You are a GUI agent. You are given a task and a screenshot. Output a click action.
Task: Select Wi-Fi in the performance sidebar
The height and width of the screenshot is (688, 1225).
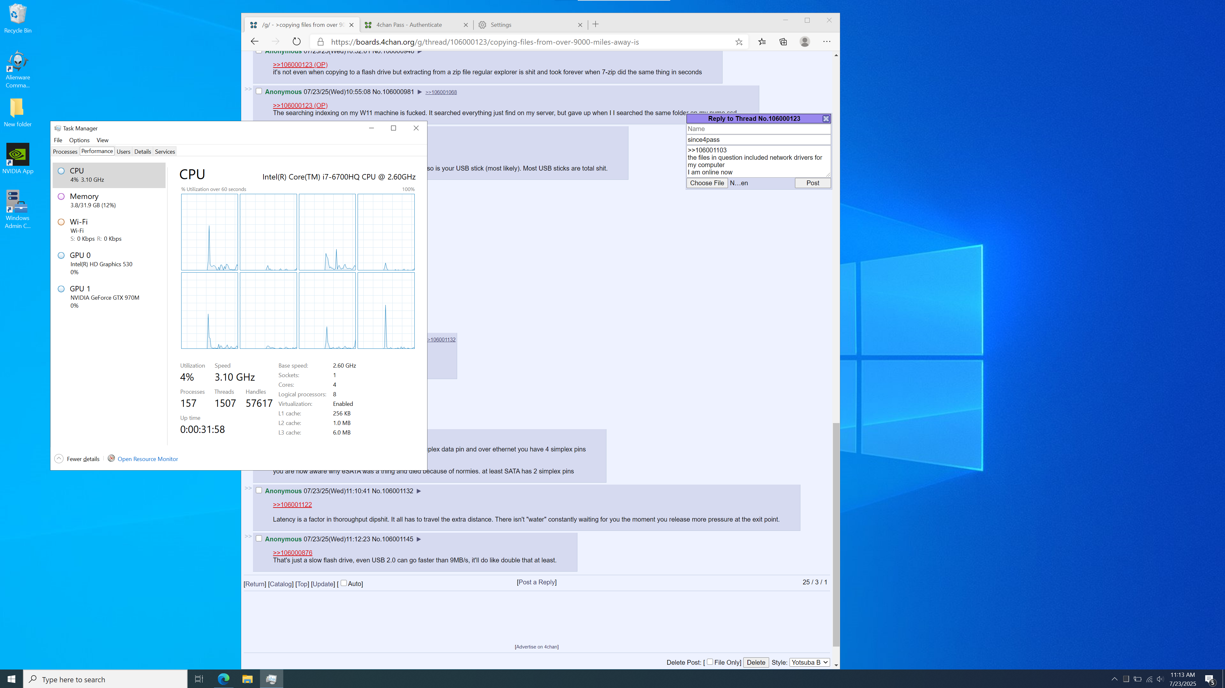[x=109, y=230]
